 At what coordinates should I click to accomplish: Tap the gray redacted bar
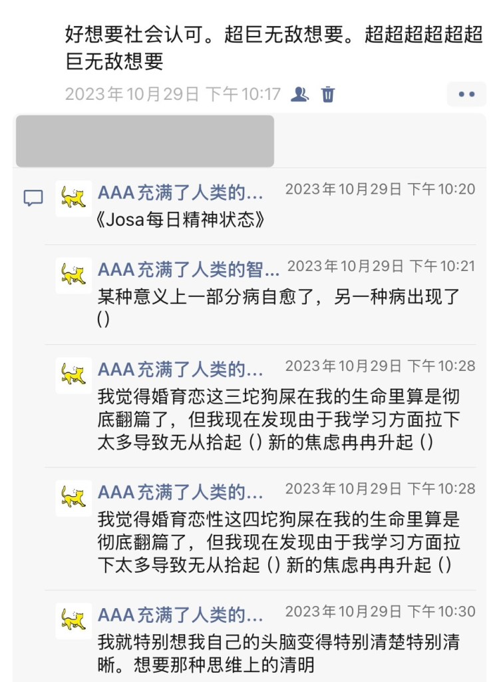tap(145, 141)
